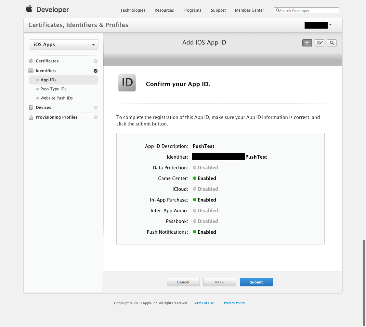Image resolution: width=366 pixels, height=327 pixels.
Task: Click the gray iCloud status dot
Action: 195,189
